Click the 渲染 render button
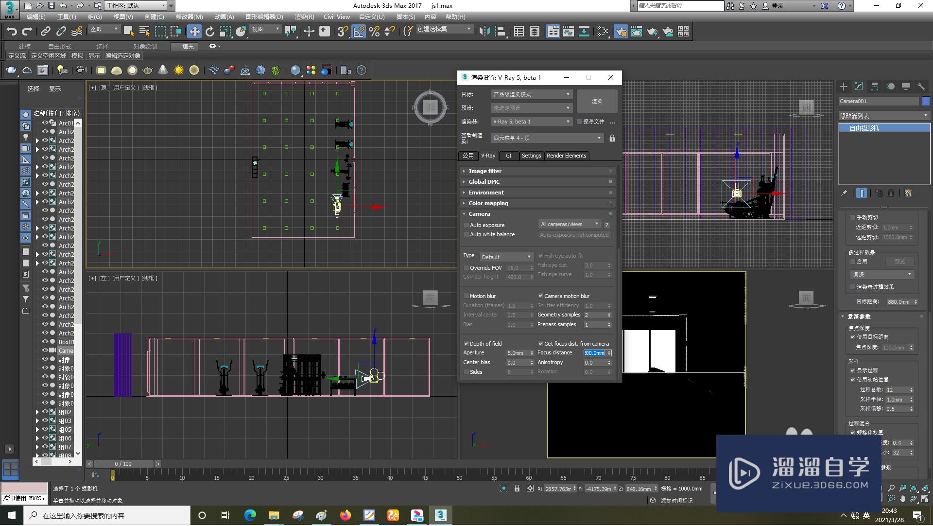Viewport: 933px width, 526px height. 595,101
